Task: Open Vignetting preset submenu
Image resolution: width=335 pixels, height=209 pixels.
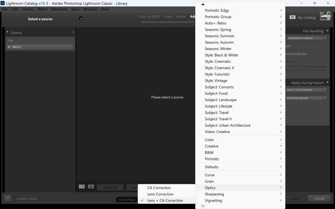Action: coord(240,201)
